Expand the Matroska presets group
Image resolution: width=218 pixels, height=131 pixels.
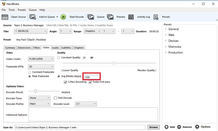(166, 47)
